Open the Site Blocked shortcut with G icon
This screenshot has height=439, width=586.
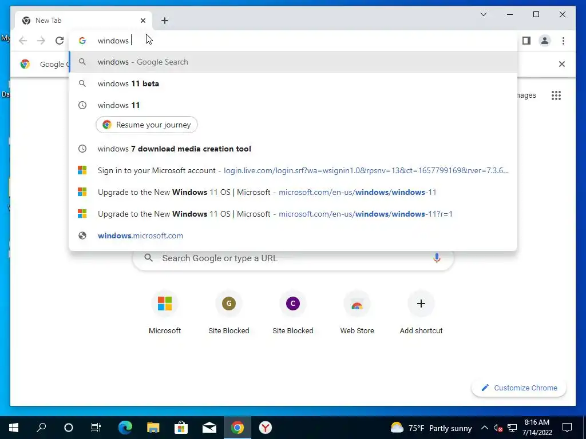tap(229, 313)
